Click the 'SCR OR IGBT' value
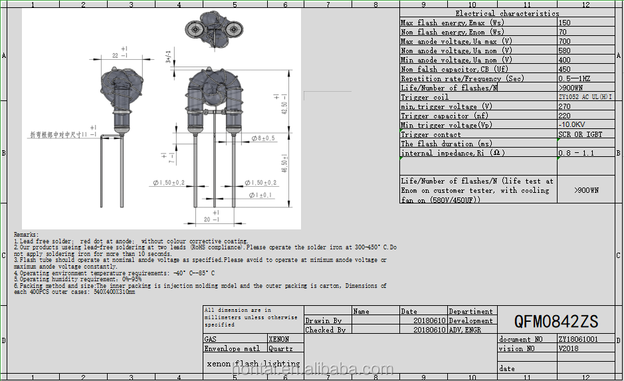Screen dimensions: 624x381 click(580, 134)
